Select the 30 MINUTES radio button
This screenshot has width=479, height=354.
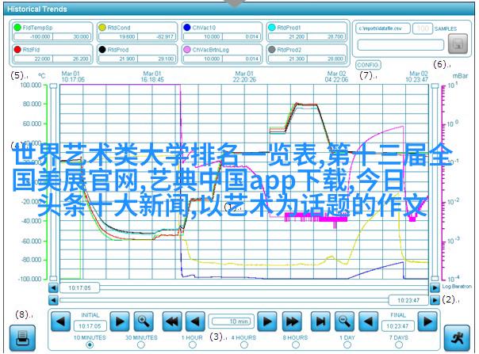[141, 345]
